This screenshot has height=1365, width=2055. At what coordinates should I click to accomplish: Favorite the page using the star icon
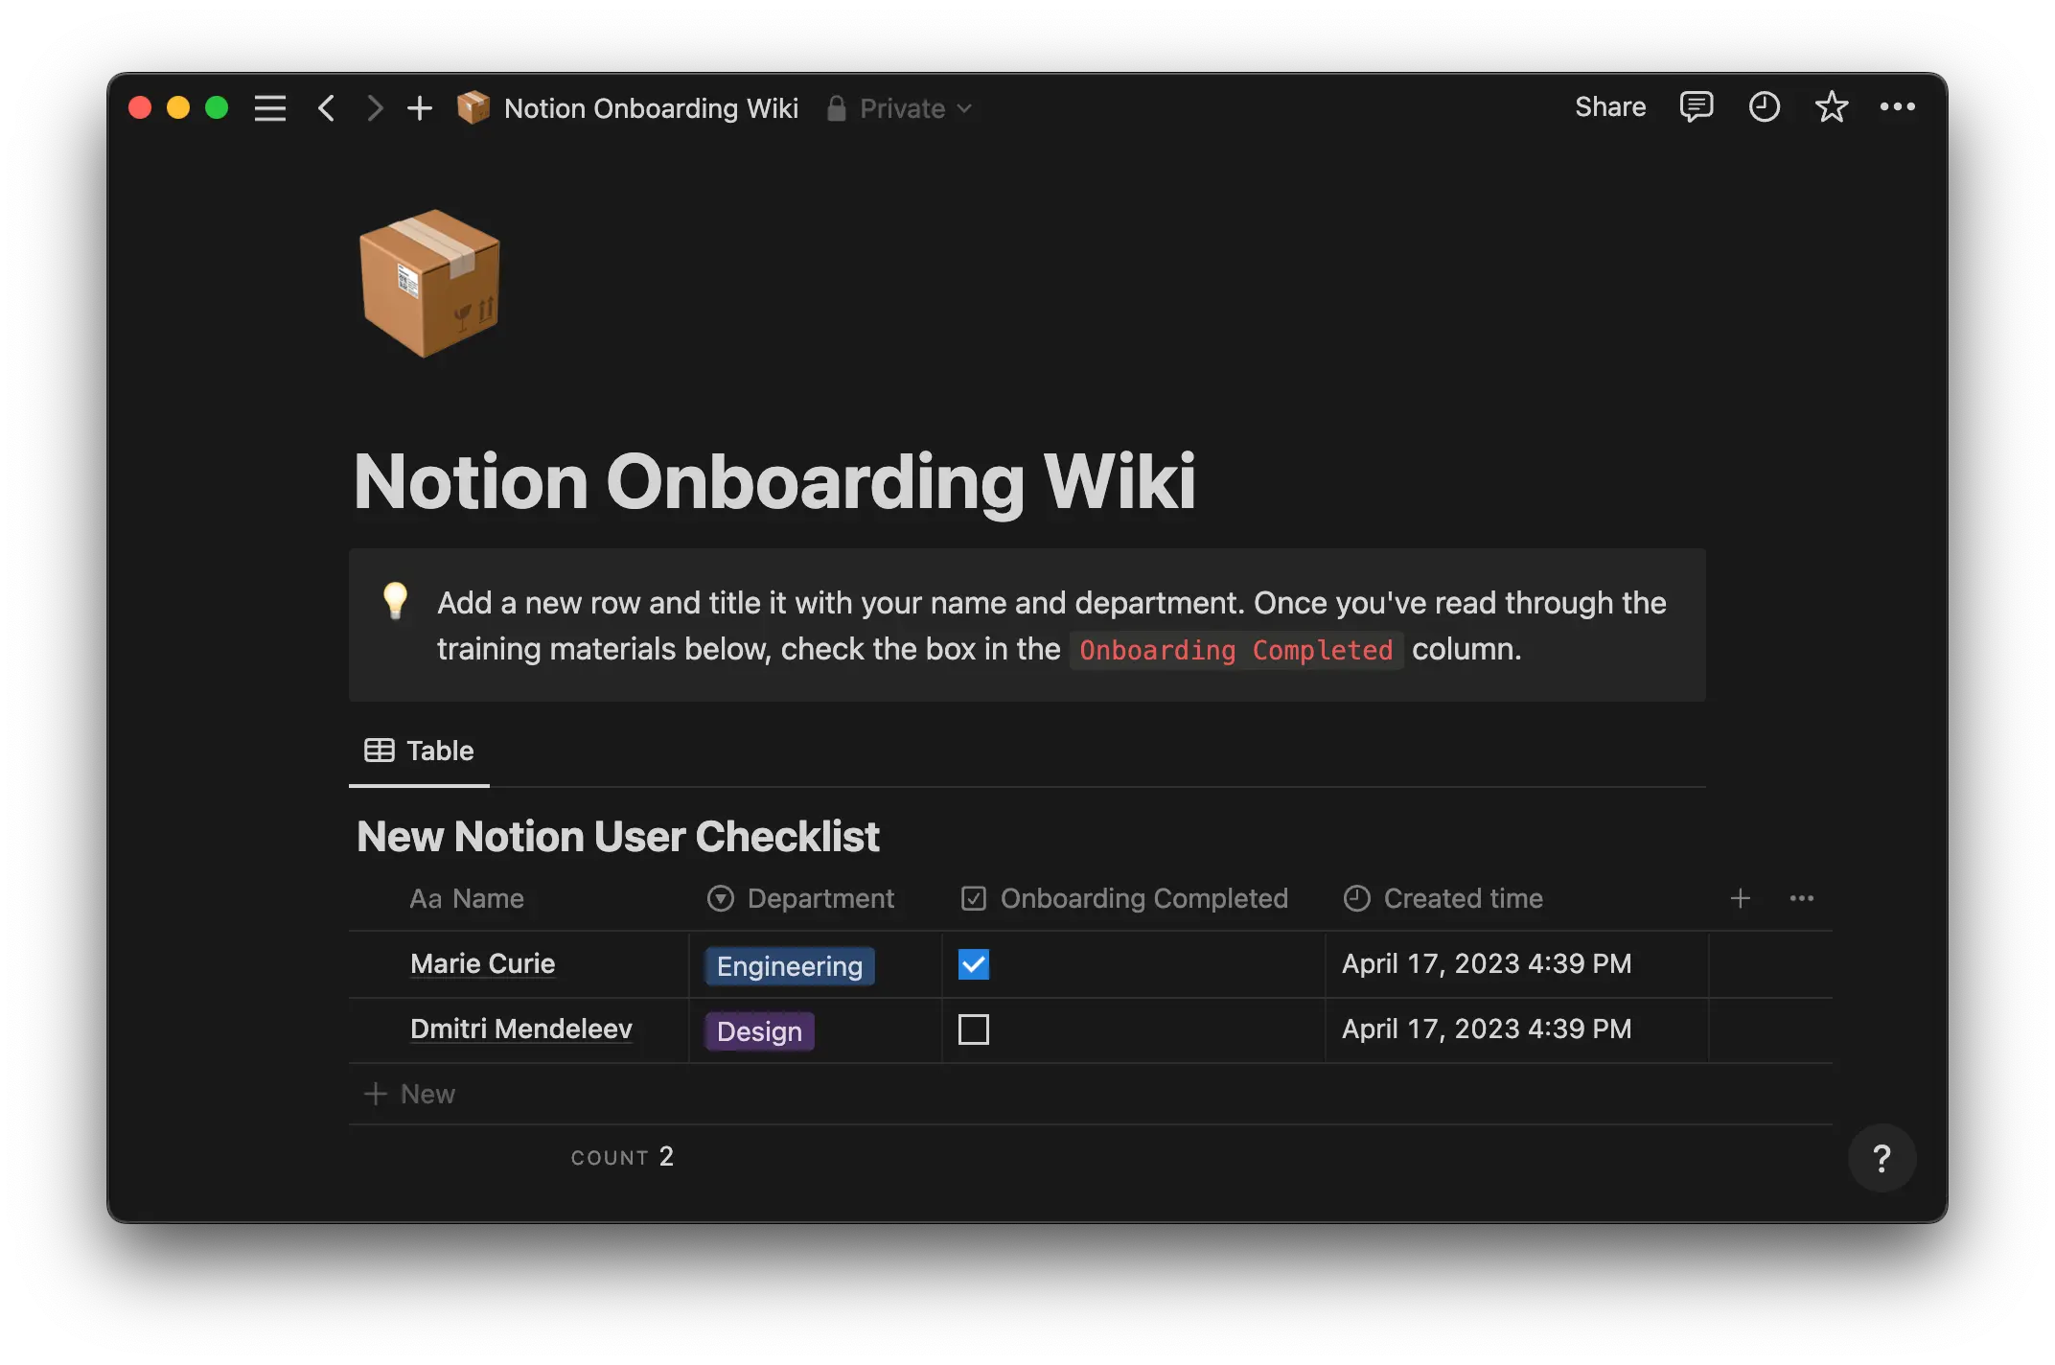[1831, 106]
